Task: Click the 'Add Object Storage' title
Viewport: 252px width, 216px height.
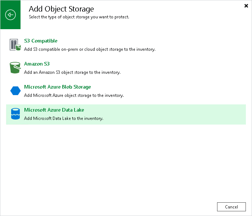Action: [x=61, y=9]
